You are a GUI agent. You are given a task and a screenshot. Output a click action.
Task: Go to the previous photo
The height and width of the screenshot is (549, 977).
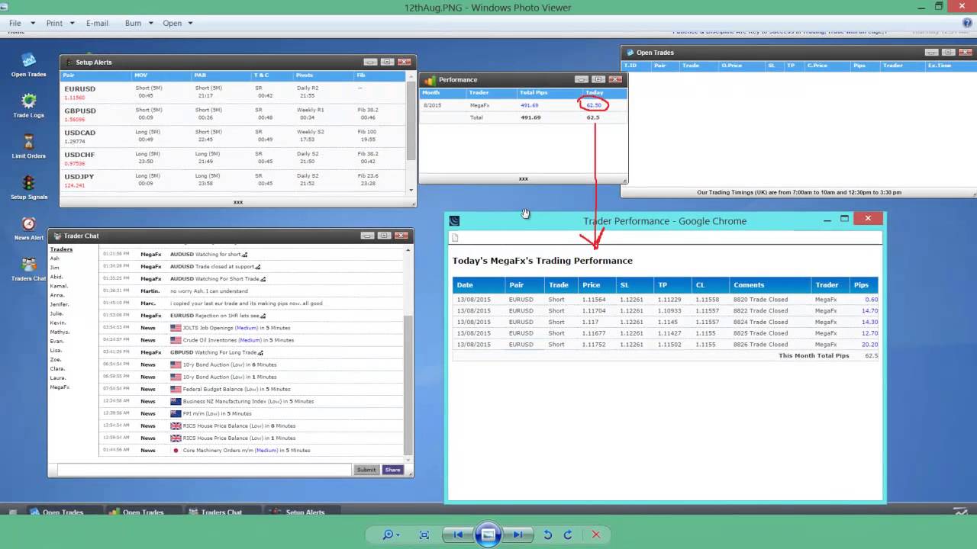tap(458, 535)
